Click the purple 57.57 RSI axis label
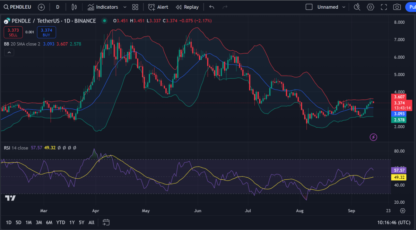This screenshot has height=230, width=416. pyautogui.click(x=399, y=170)
